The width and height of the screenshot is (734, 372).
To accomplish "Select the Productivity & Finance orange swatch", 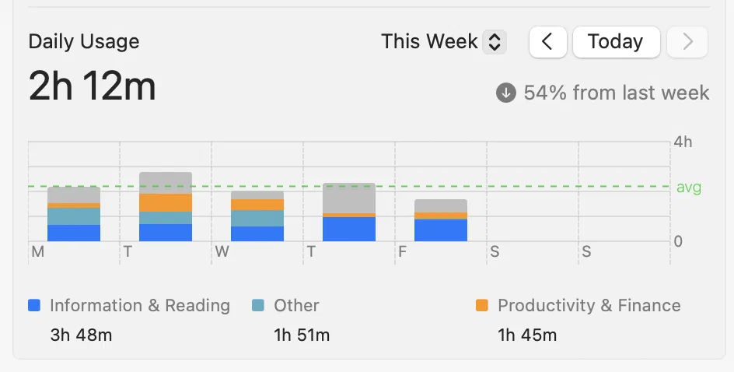I will 482,306.
